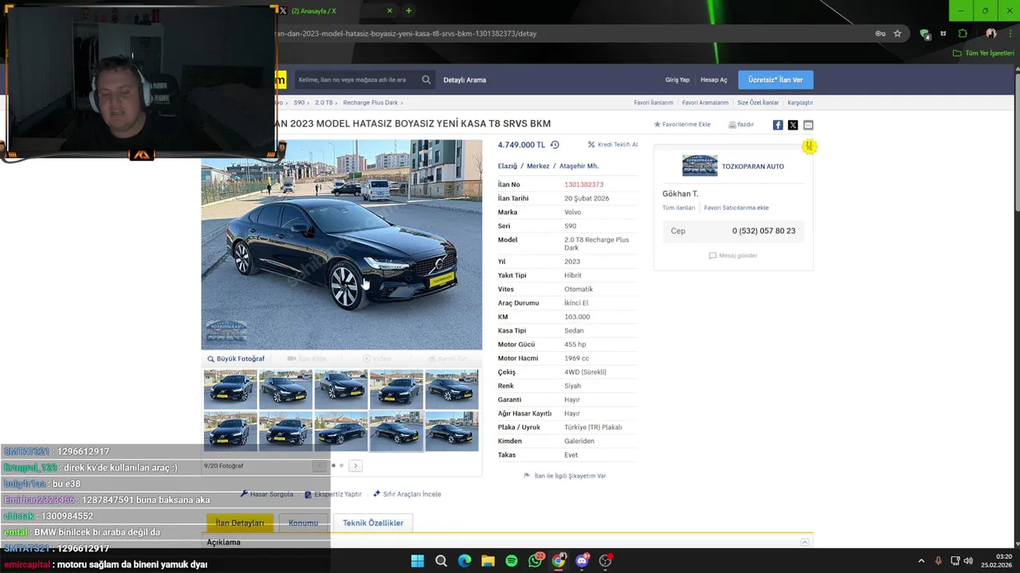Open Spotify from taskbar
The width and height of the screenshot is (1020, 573).
(512, 561)
